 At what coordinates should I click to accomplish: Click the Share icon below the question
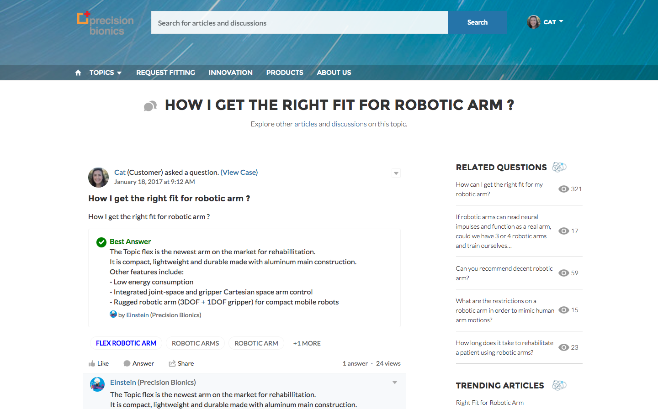point(172,364)
